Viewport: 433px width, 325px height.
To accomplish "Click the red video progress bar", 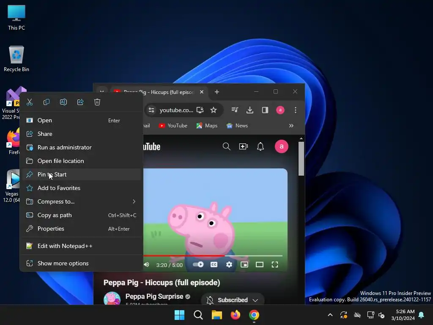I will click(x=184, y=256).
